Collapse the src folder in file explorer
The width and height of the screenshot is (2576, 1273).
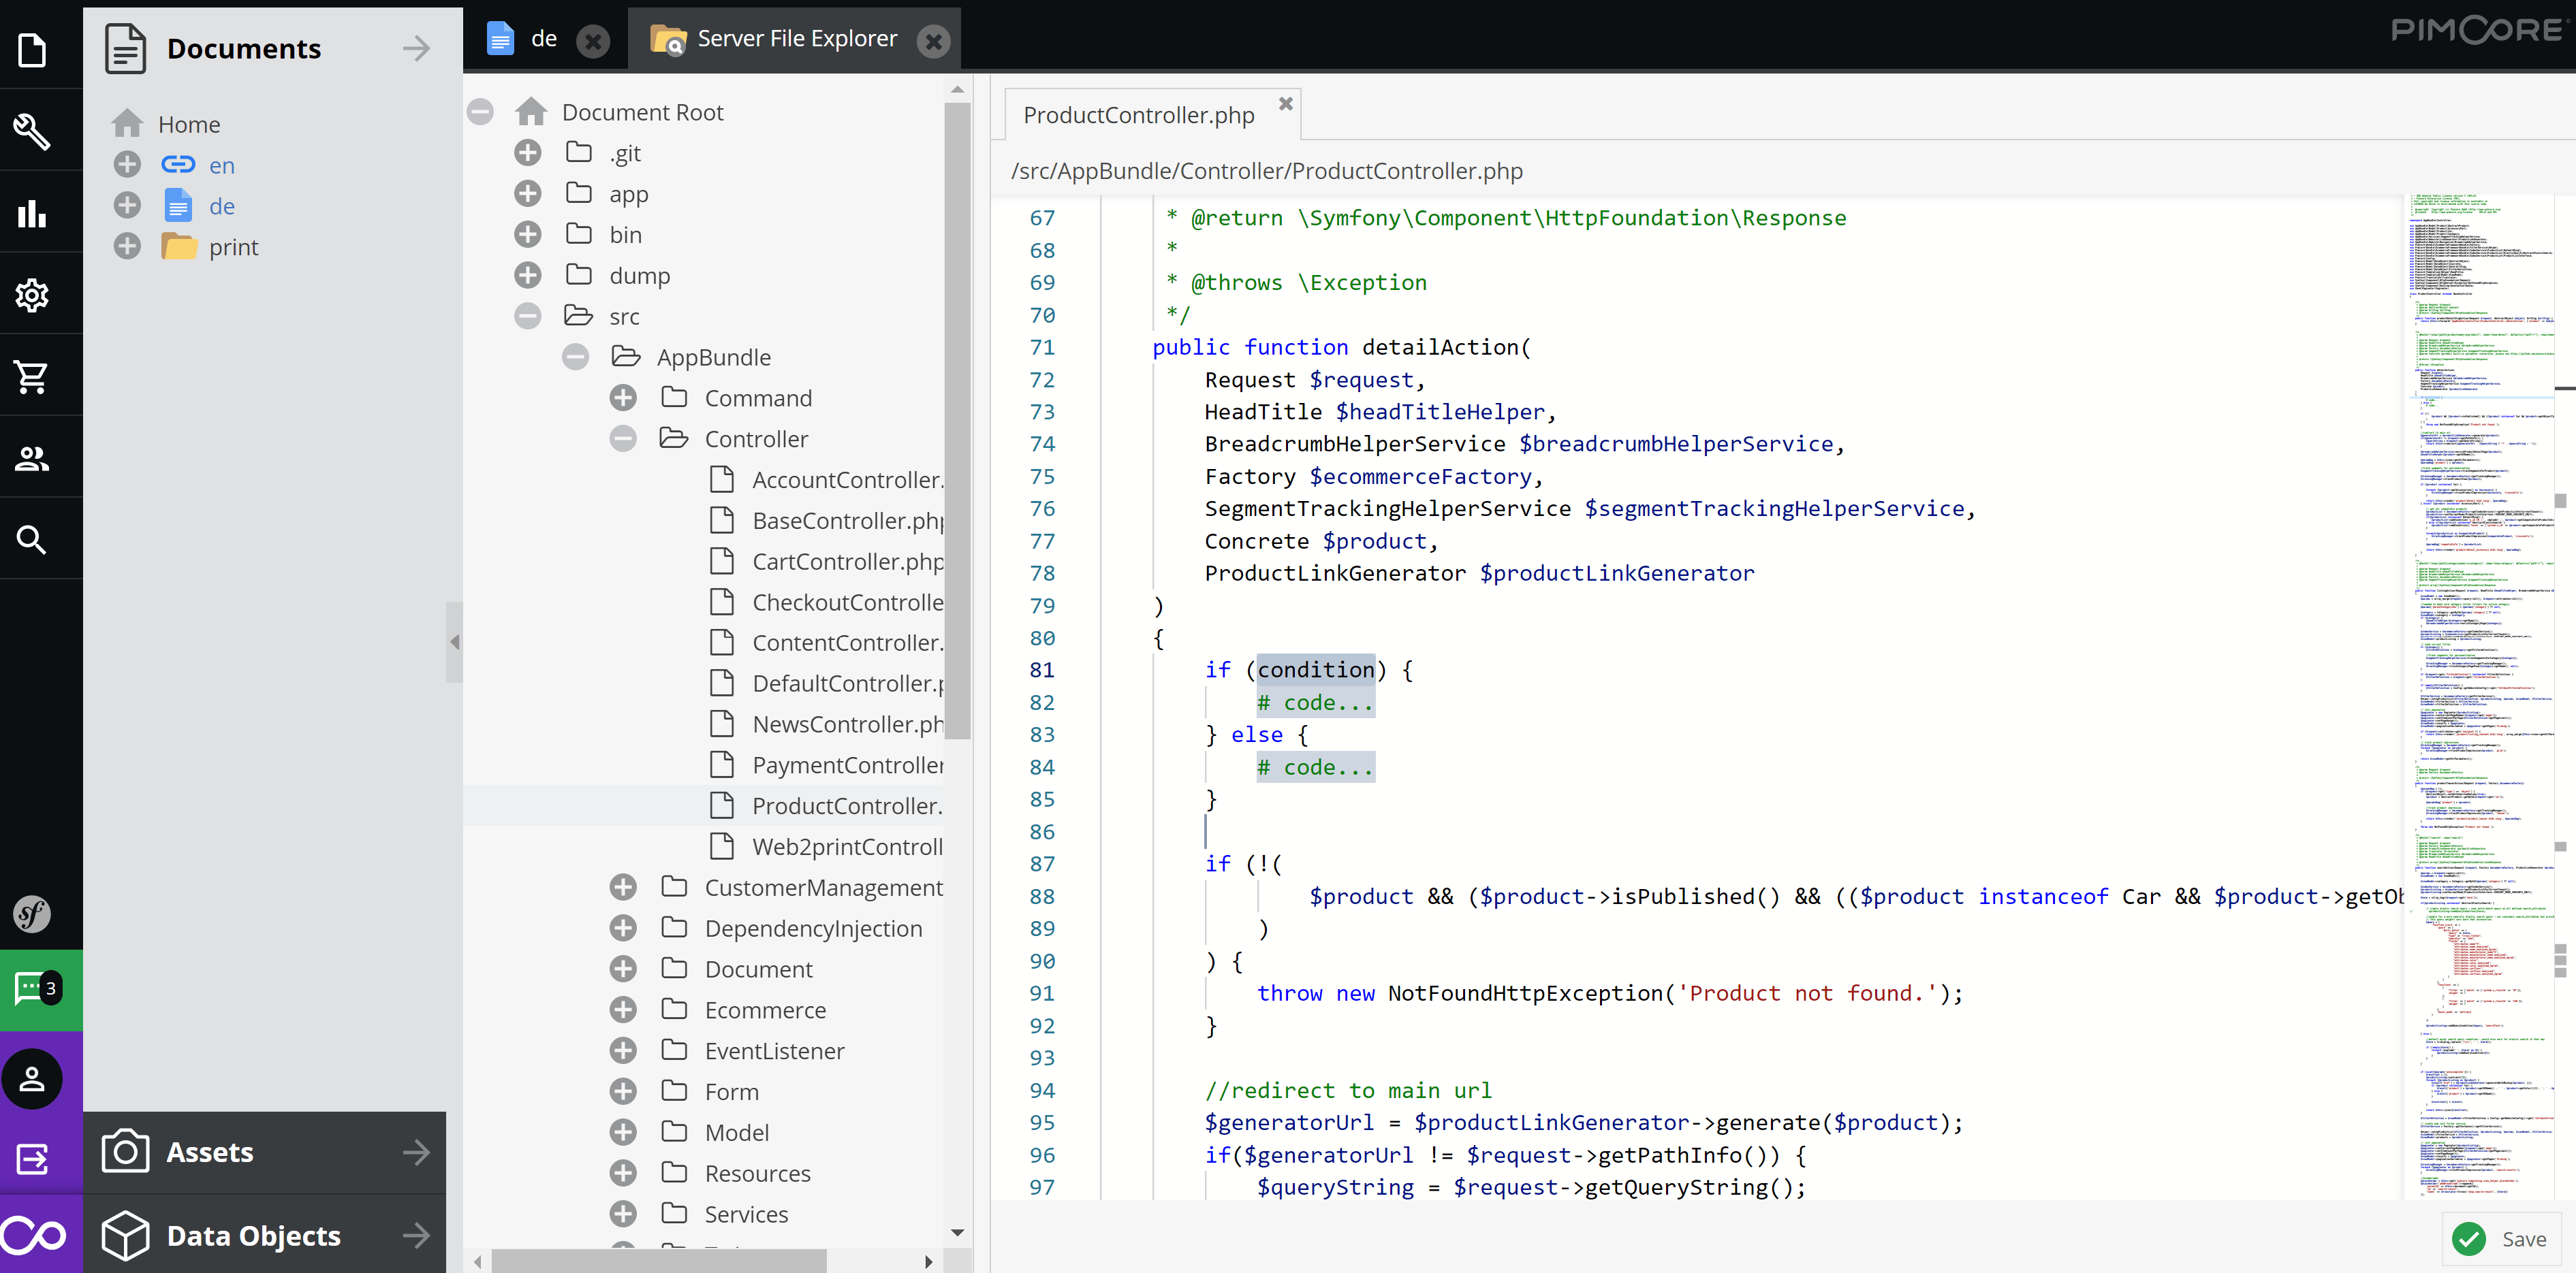528,315
